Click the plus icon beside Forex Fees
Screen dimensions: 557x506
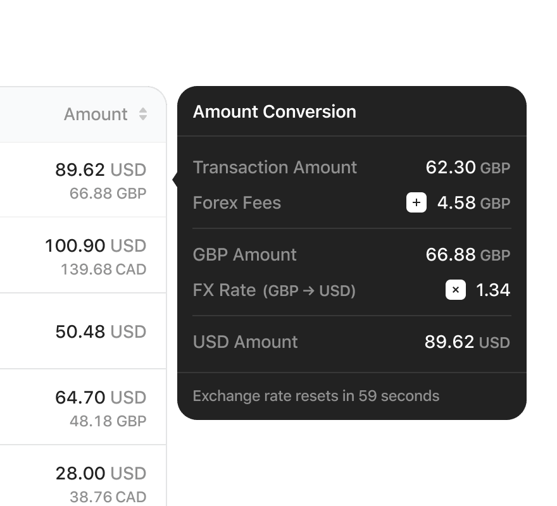click(416, 203)
